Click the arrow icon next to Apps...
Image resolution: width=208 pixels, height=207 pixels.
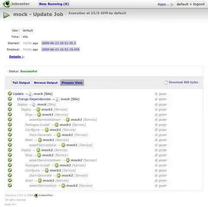pyautogui.click(x=172, y=4)
